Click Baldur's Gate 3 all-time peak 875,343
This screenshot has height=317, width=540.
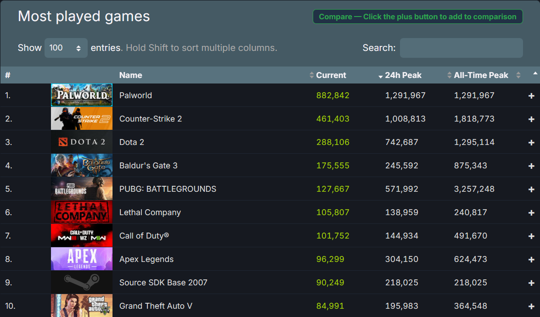point(470,166)
